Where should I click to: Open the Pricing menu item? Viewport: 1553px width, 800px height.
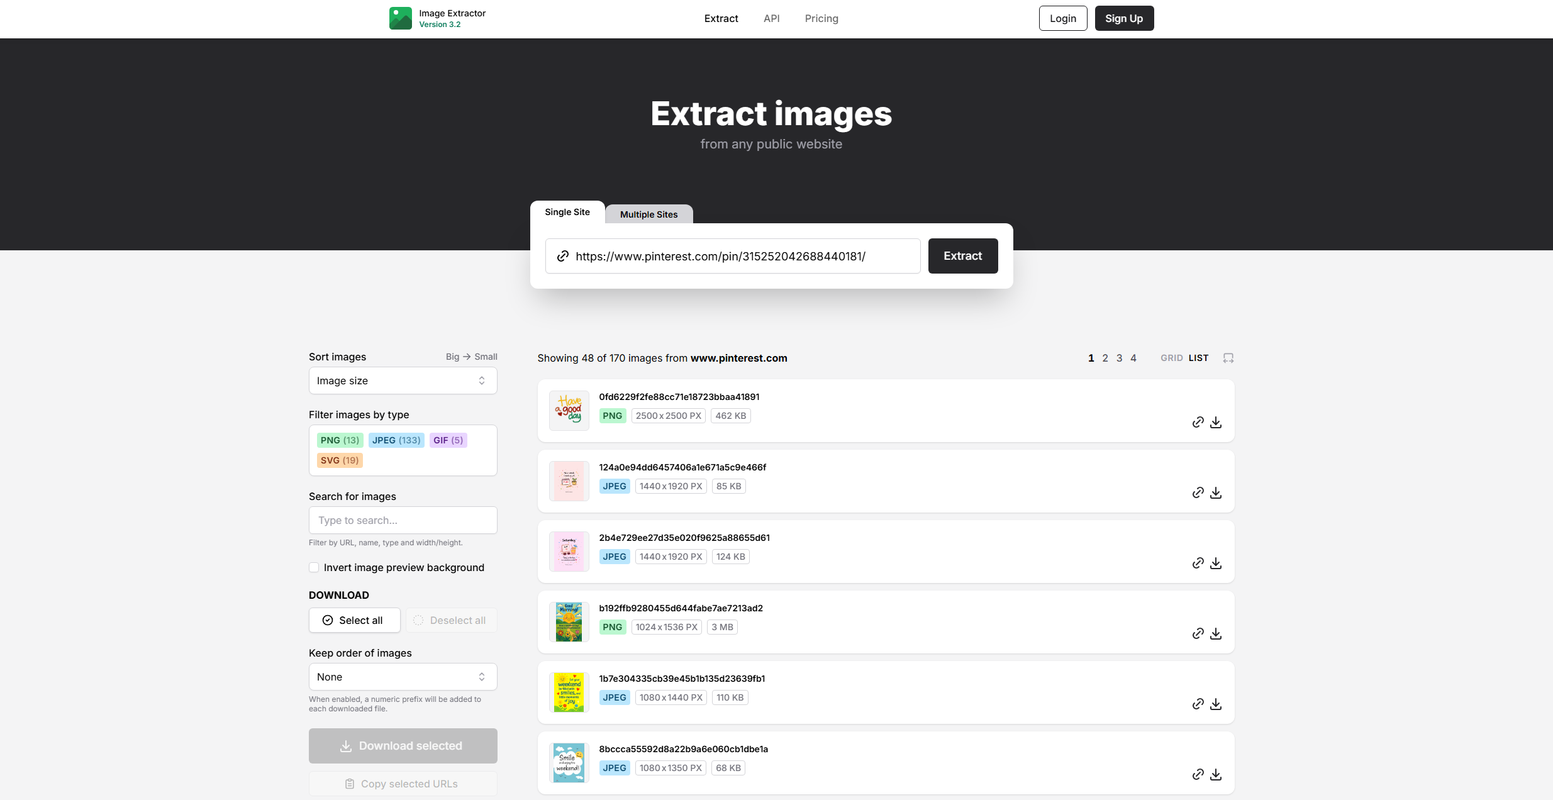tap(821, 18)
